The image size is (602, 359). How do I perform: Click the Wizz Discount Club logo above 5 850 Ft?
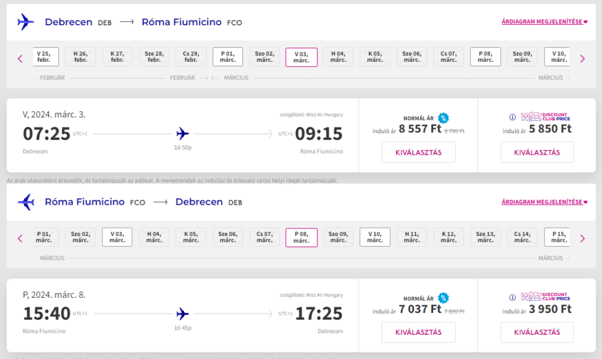coord(545,117)
